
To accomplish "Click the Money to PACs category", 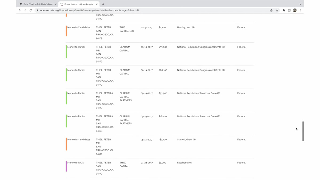I will pyautogui.click(x=75, y=163).
